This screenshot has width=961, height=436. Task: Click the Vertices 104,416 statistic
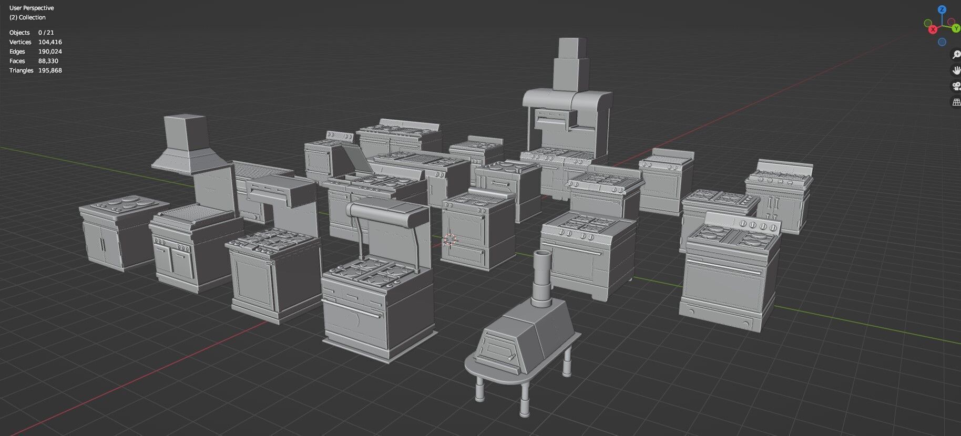tap(36, 42)
